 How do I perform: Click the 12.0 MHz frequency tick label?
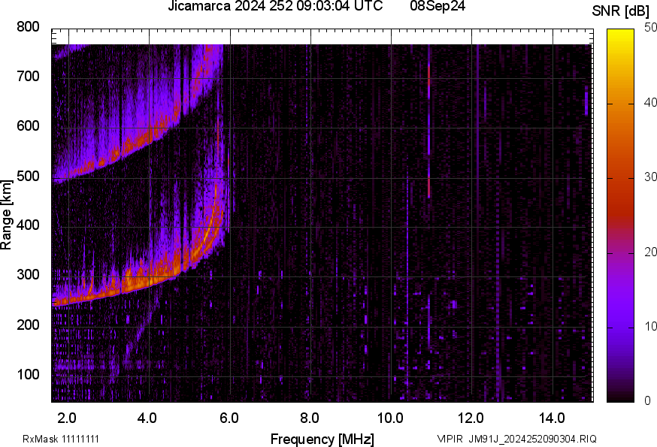[471, 417]
